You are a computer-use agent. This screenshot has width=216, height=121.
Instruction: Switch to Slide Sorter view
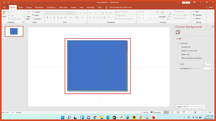[172, 112]
